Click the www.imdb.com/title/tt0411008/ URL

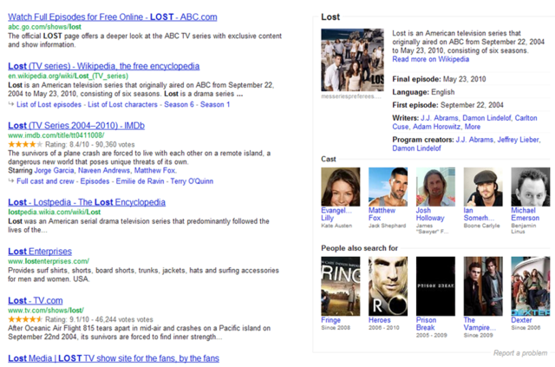tap(55, 135)
